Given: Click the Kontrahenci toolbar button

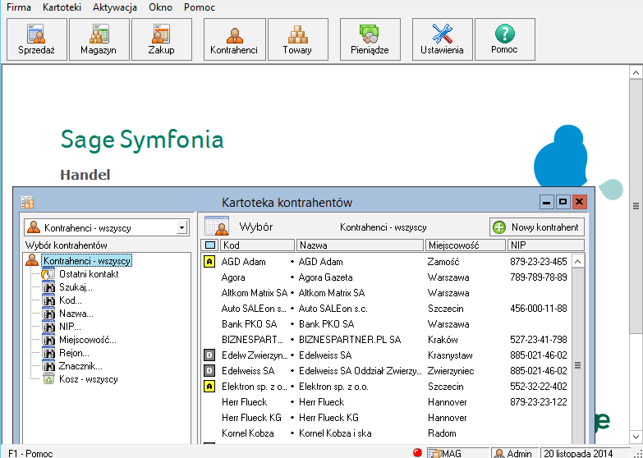Looking at the screenshot, I should click(235, 39).
